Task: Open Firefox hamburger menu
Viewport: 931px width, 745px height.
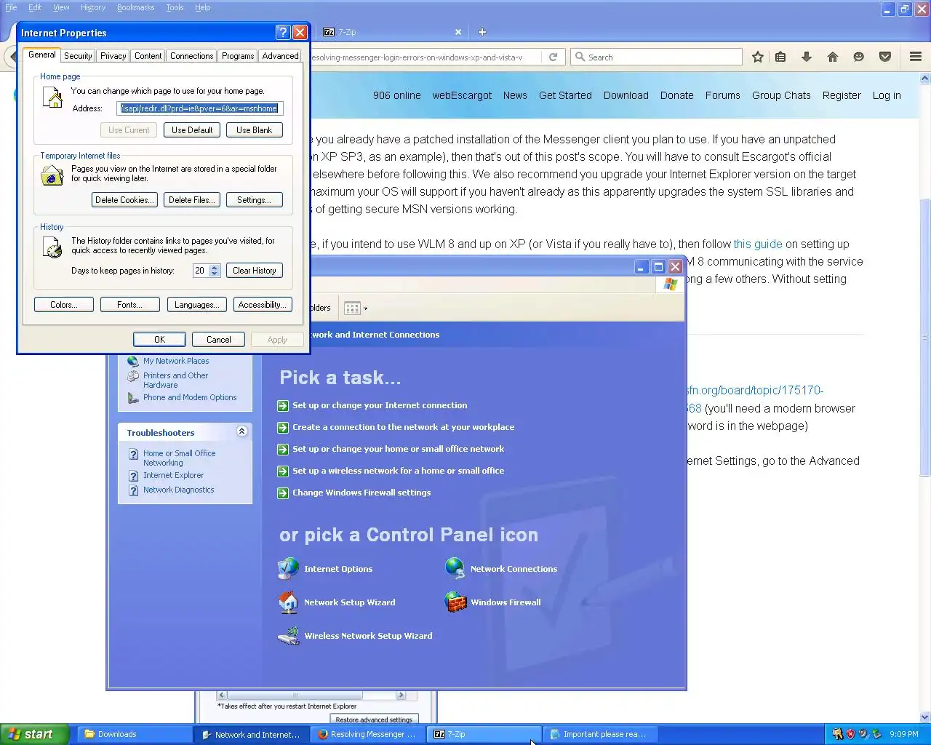Action: coord(915,57)
